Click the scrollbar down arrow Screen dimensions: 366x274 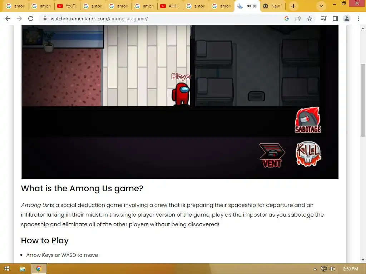[x=363, y=260]
